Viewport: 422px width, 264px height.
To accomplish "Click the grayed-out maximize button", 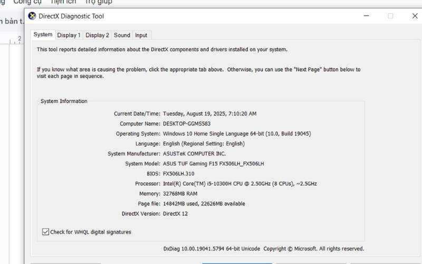I will click(x=390, y=16).
